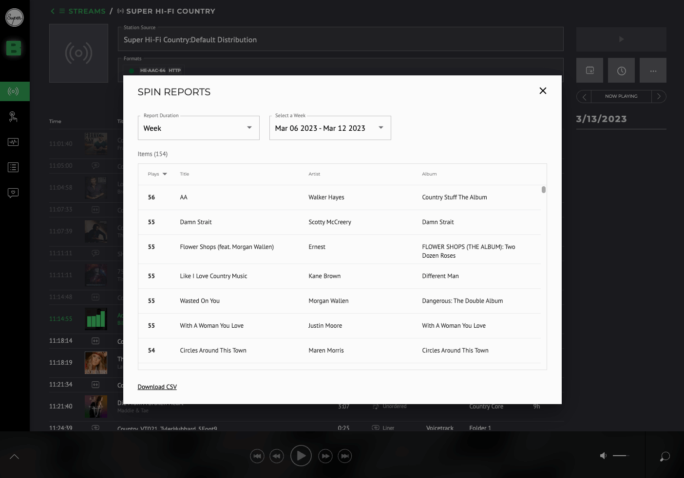Click Maren Morris artist name
684x478 pixels.
(326, 351)
